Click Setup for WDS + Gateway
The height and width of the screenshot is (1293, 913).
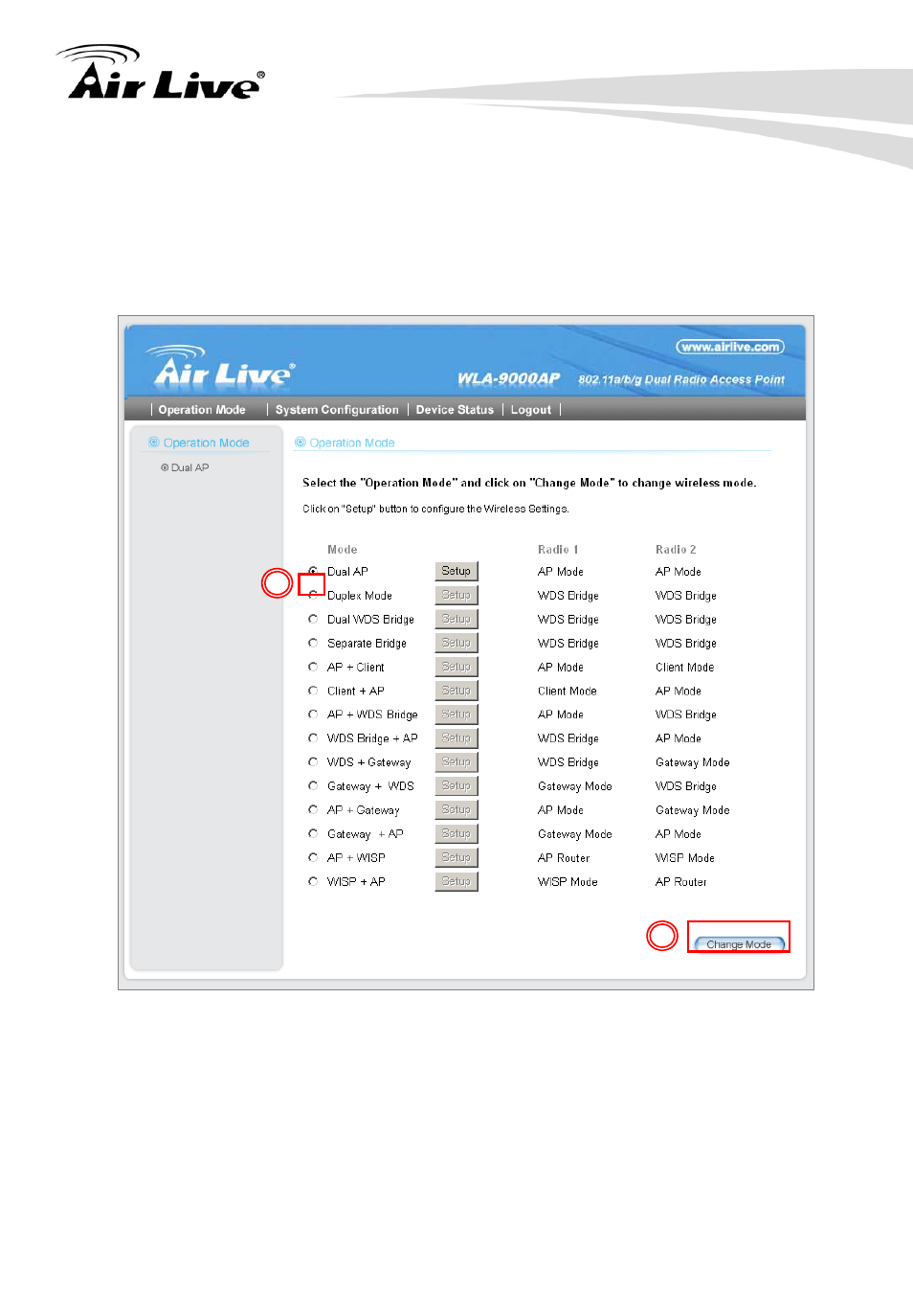click(x=456, y=761)
